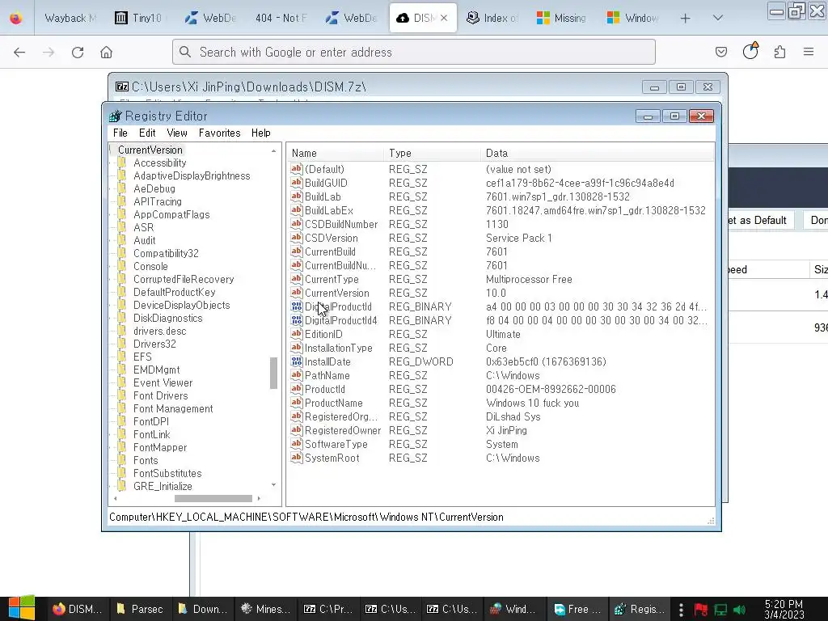Select the InstallDate DWORD value icon

296,361
